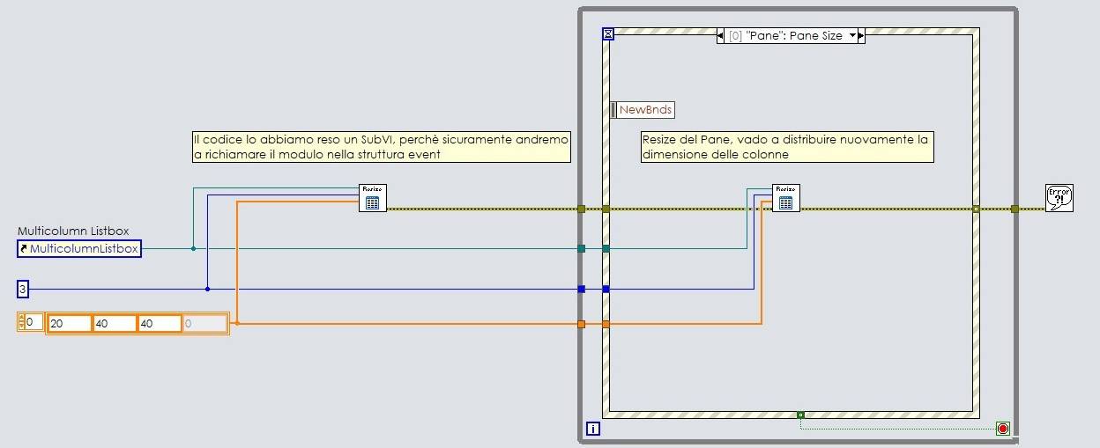This screenshot has height=448, width=1100.
Task: Click the "Pane": Pane Size case label
Action: 785,36
